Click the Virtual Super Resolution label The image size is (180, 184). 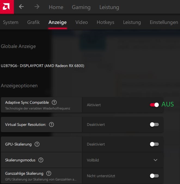click(26, 124)
